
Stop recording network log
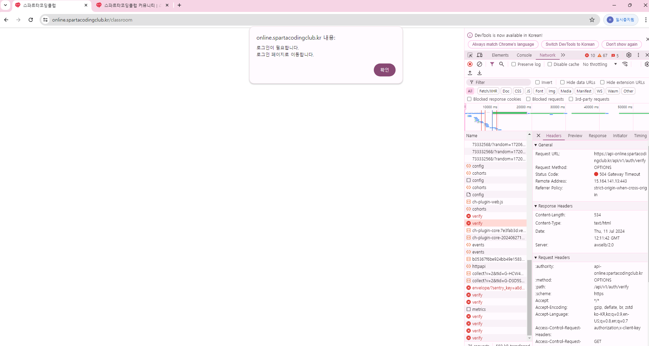[470, 64]
